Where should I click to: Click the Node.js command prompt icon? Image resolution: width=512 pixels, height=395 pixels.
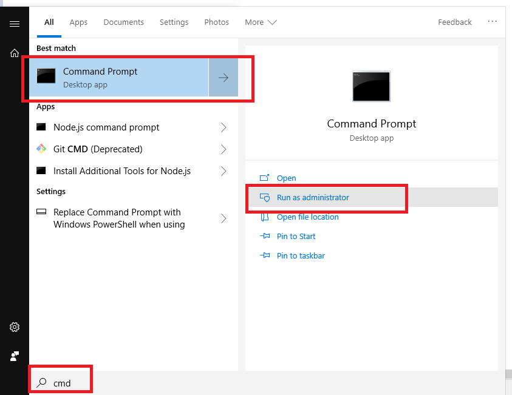[x=42, y=127]
